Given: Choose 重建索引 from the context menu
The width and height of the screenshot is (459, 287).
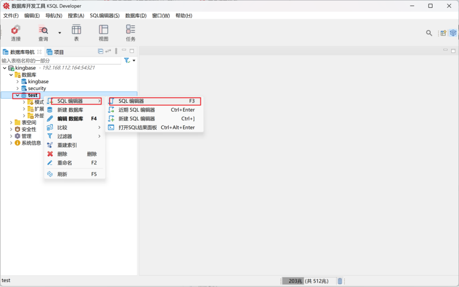Looking at the screenshot, I should [67, 145].
